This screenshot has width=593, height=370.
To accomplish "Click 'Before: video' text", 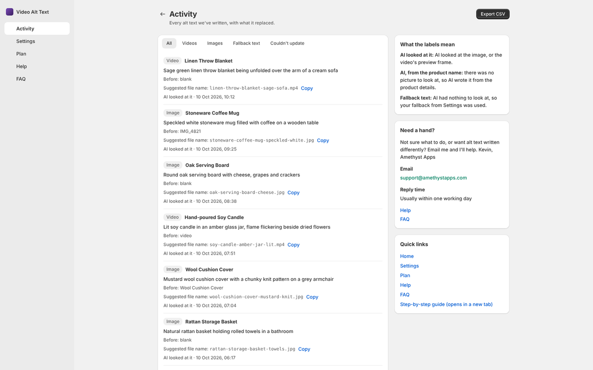I will tap(178, 236).
